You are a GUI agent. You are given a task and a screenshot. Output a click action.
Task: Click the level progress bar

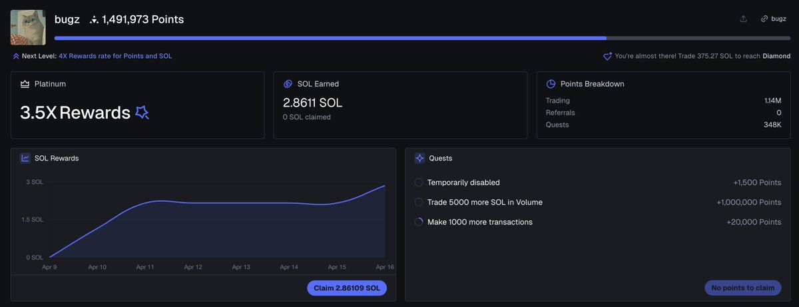[422, 38]
